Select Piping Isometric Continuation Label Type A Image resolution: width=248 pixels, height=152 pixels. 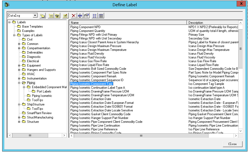[98, 88]
